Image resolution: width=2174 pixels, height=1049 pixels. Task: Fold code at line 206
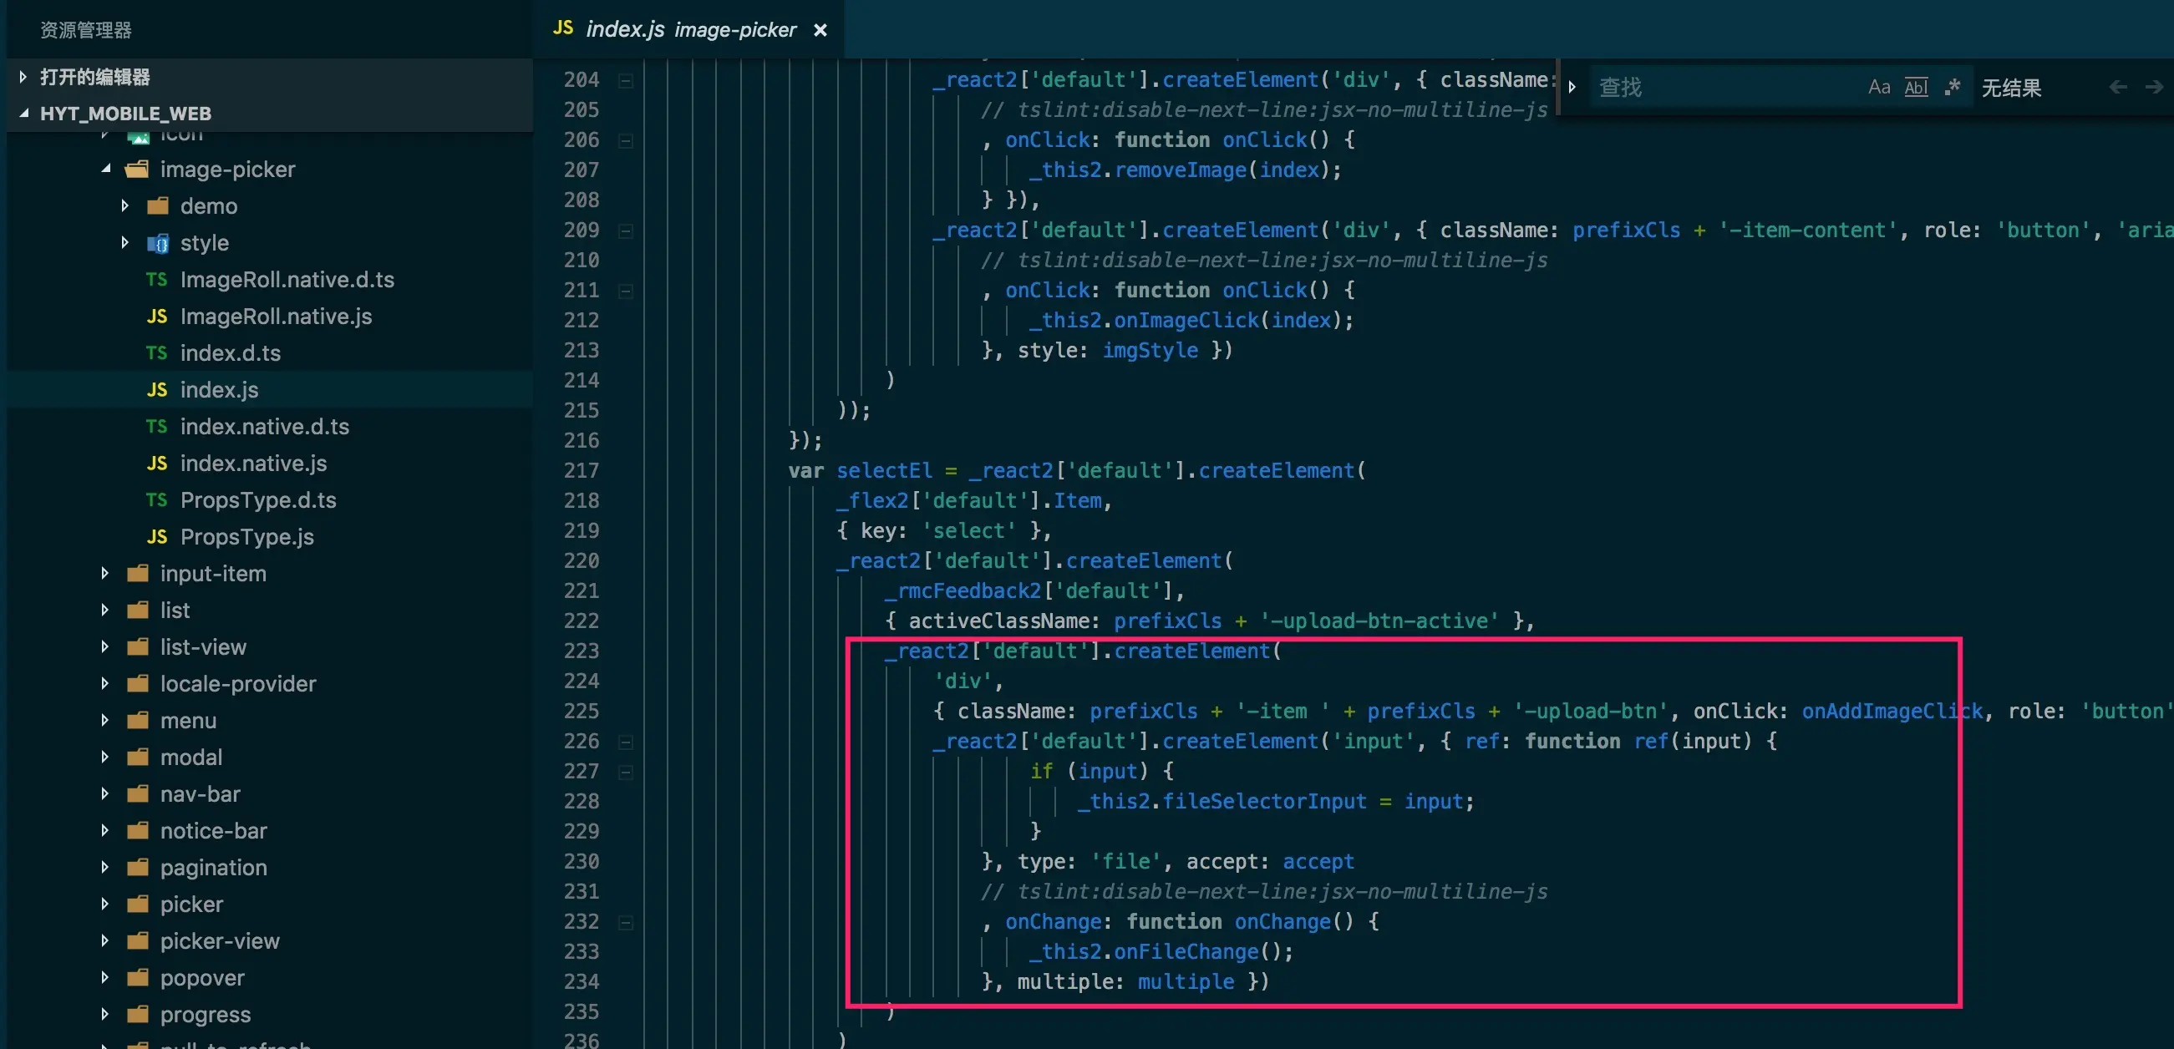(625, 141)
